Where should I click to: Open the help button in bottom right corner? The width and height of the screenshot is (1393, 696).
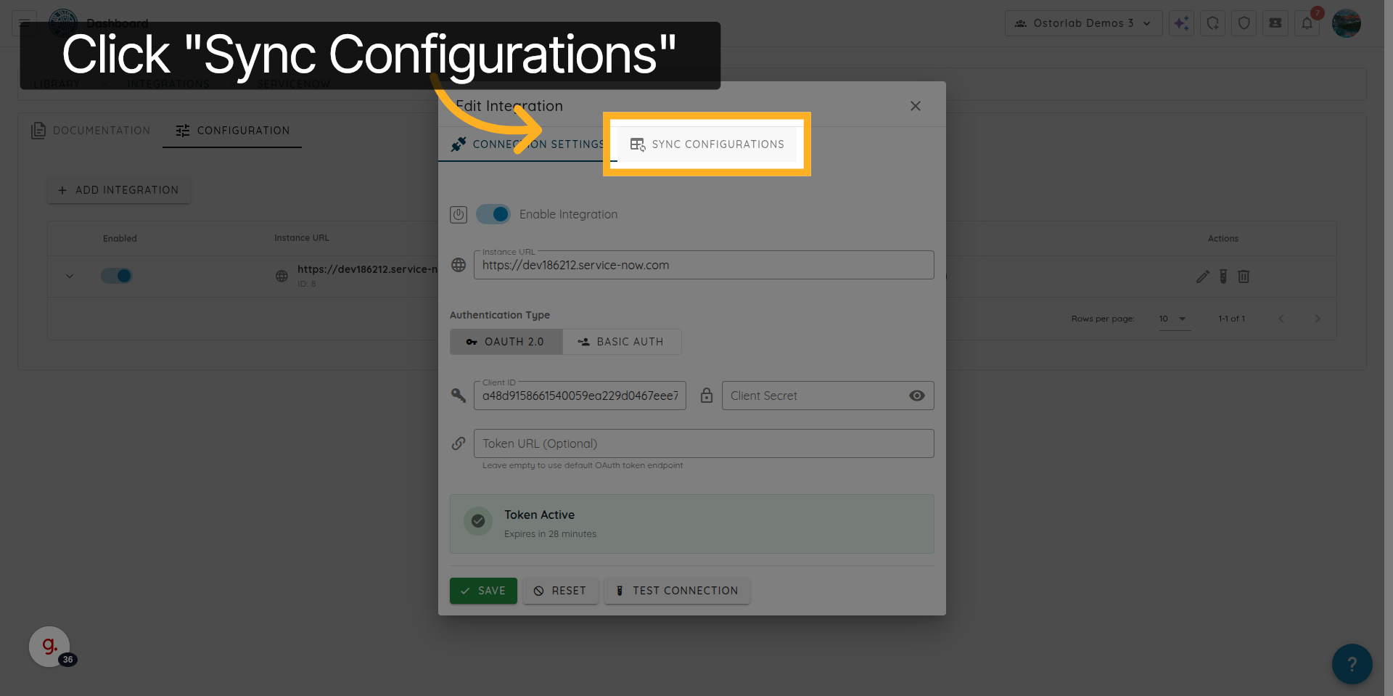point(1351,663)
